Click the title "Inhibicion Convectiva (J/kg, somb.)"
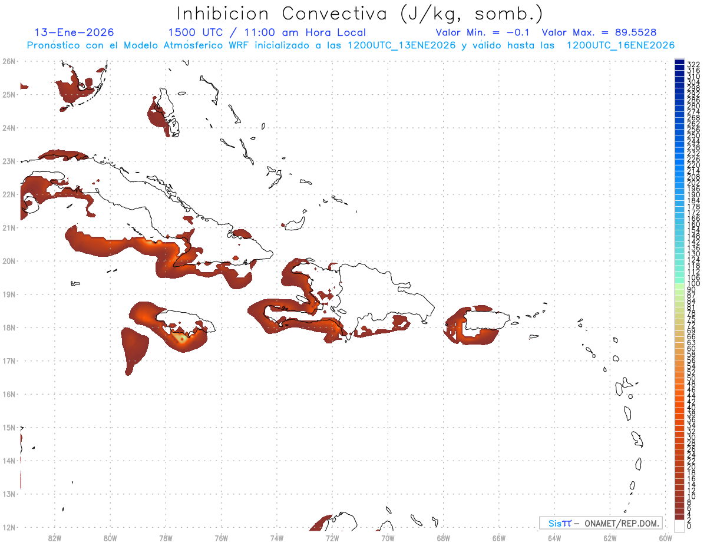 pos(360,14)
